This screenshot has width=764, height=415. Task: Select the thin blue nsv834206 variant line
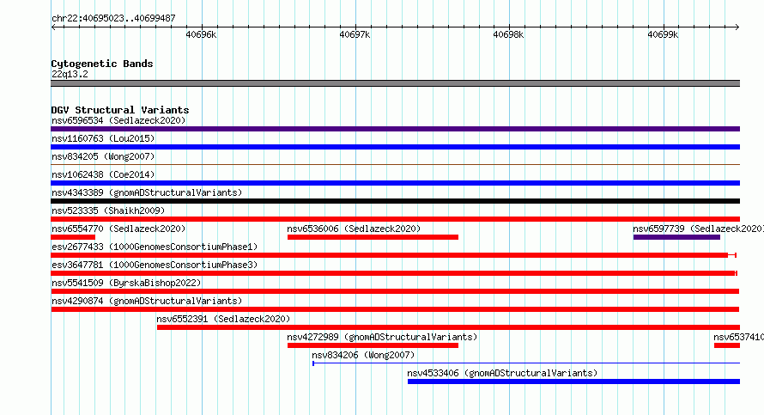[526, 363]
